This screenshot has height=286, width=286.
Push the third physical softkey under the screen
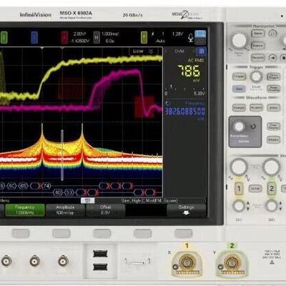[102, 234]
